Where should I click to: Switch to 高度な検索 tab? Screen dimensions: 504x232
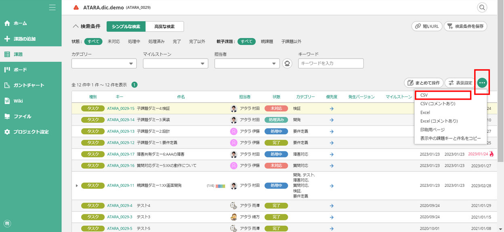165,26
